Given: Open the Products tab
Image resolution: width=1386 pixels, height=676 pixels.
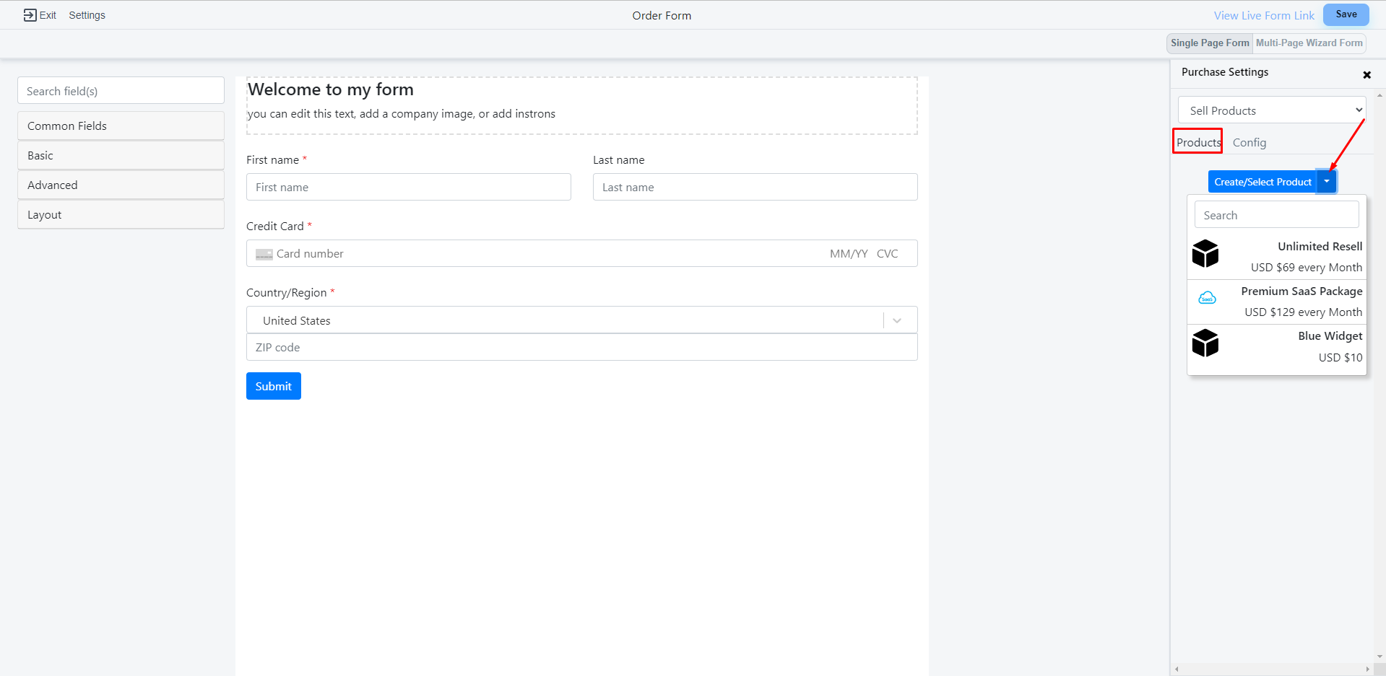Looking at the screenshot, I should pyautogui.click(x=1197, y=142).
